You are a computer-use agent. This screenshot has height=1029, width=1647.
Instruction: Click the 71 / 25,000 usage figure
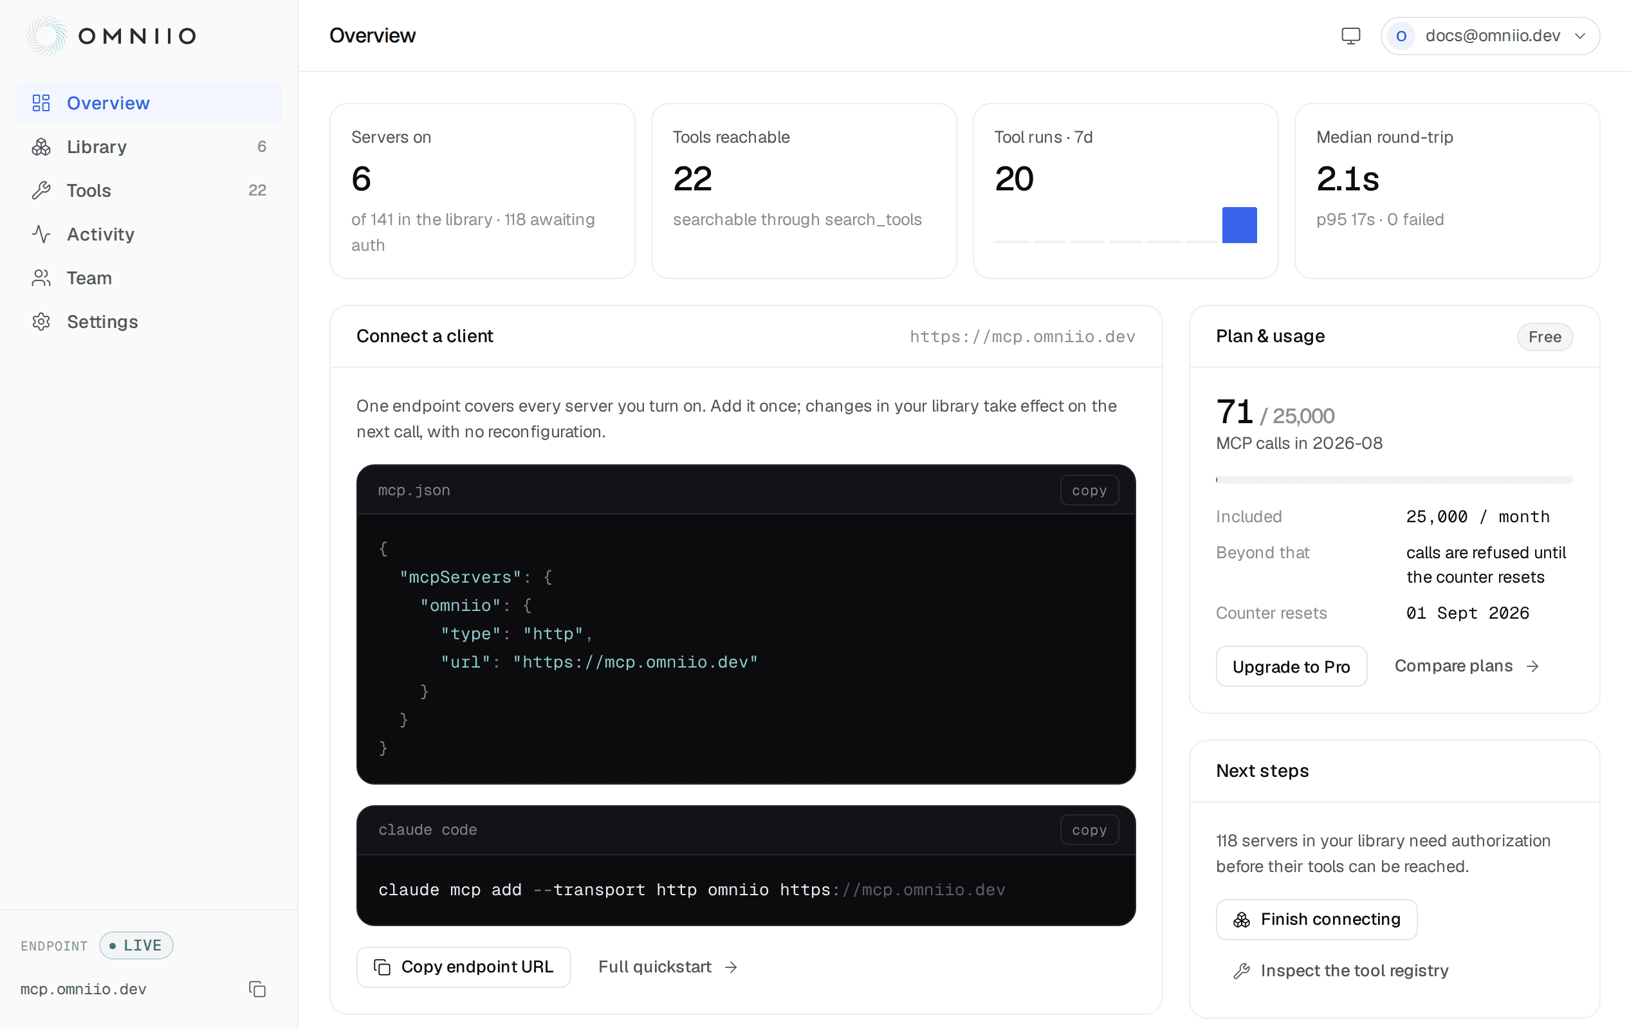click(x=1274, y=412)
